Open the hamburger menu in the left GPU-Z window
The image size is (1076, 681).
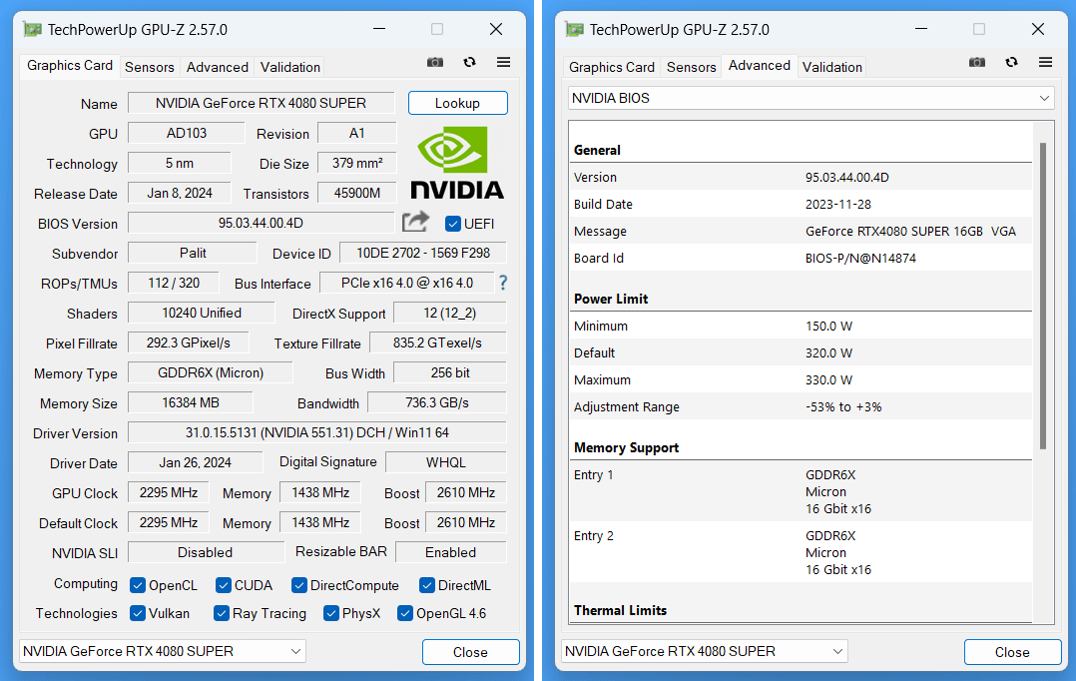(x=504, y=63)
